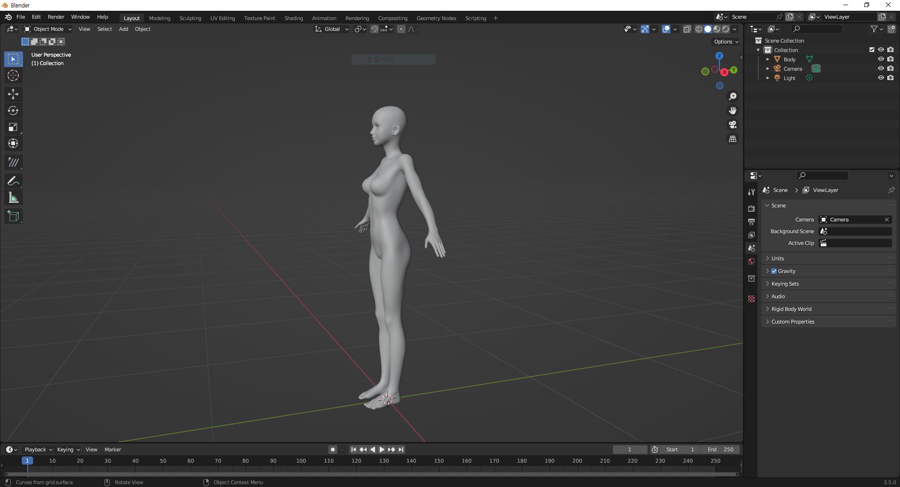Expand the Units panel
This screenshot has width=900, height=487.
778,258
